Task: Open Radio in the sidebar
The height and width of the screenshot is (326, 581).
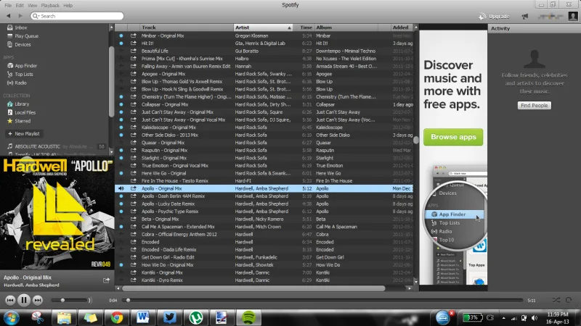Action: [x=20, y=83]
